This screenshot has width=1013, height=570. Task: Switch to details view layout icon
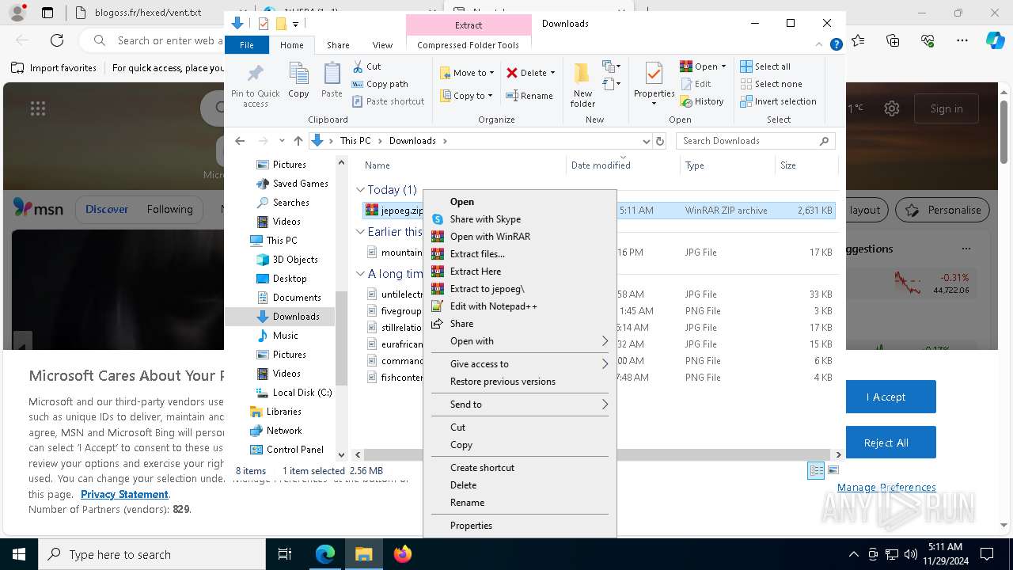816,471
